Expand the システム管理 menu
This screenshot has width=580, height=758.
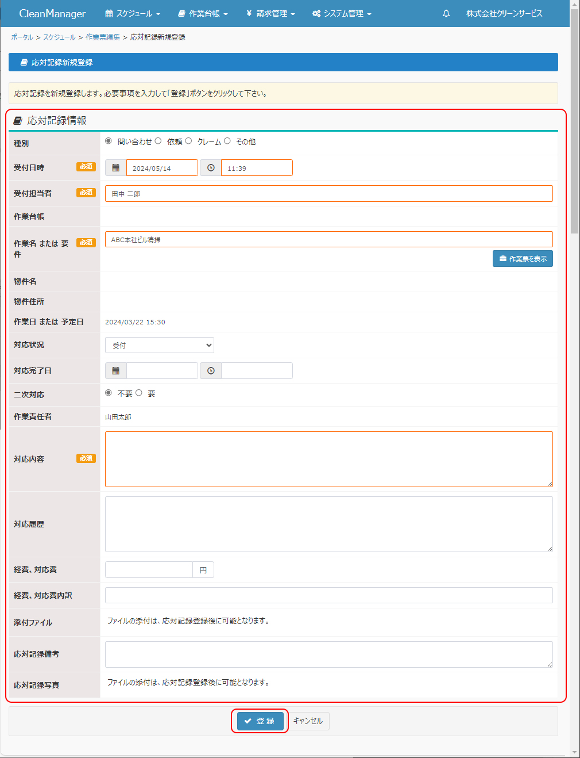pyautogui.click(x=342, y=13)
